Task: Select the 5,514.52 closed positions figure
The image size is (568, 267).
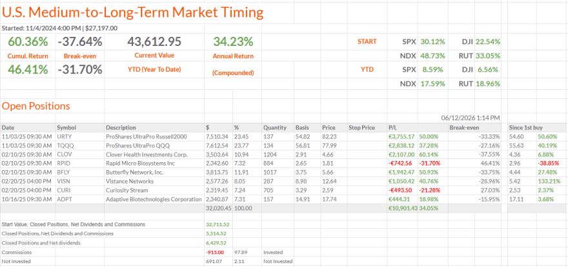Action: coord(218,233)
